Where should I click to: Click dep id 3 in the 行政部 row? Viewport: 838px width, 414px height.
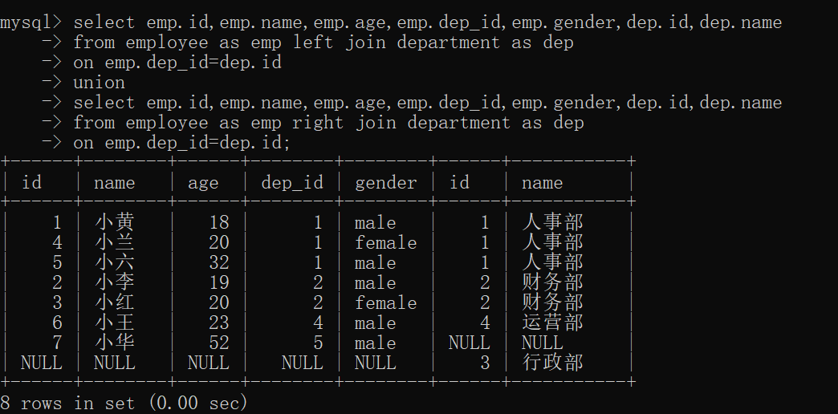485,363
